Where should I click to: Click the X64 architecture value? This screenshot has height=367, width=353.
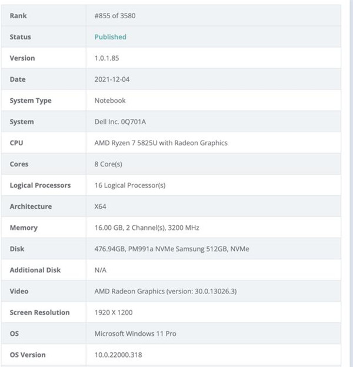pyautogui.click(x=101, y=206)
